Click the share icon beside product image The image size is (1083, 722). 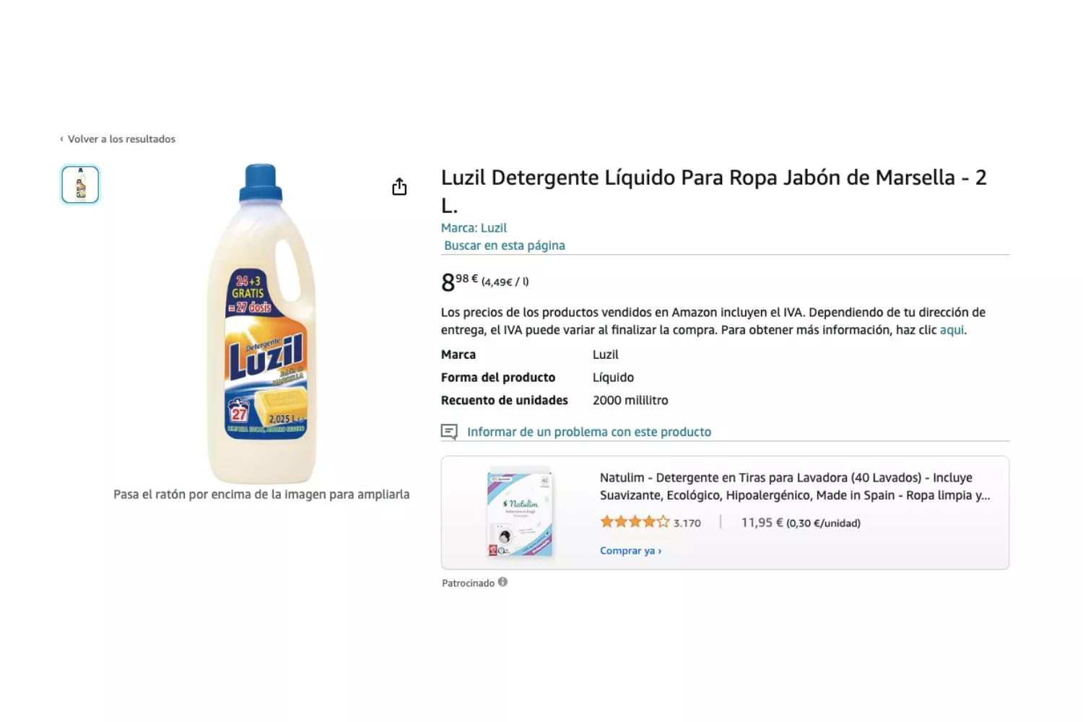click(399, 187)
